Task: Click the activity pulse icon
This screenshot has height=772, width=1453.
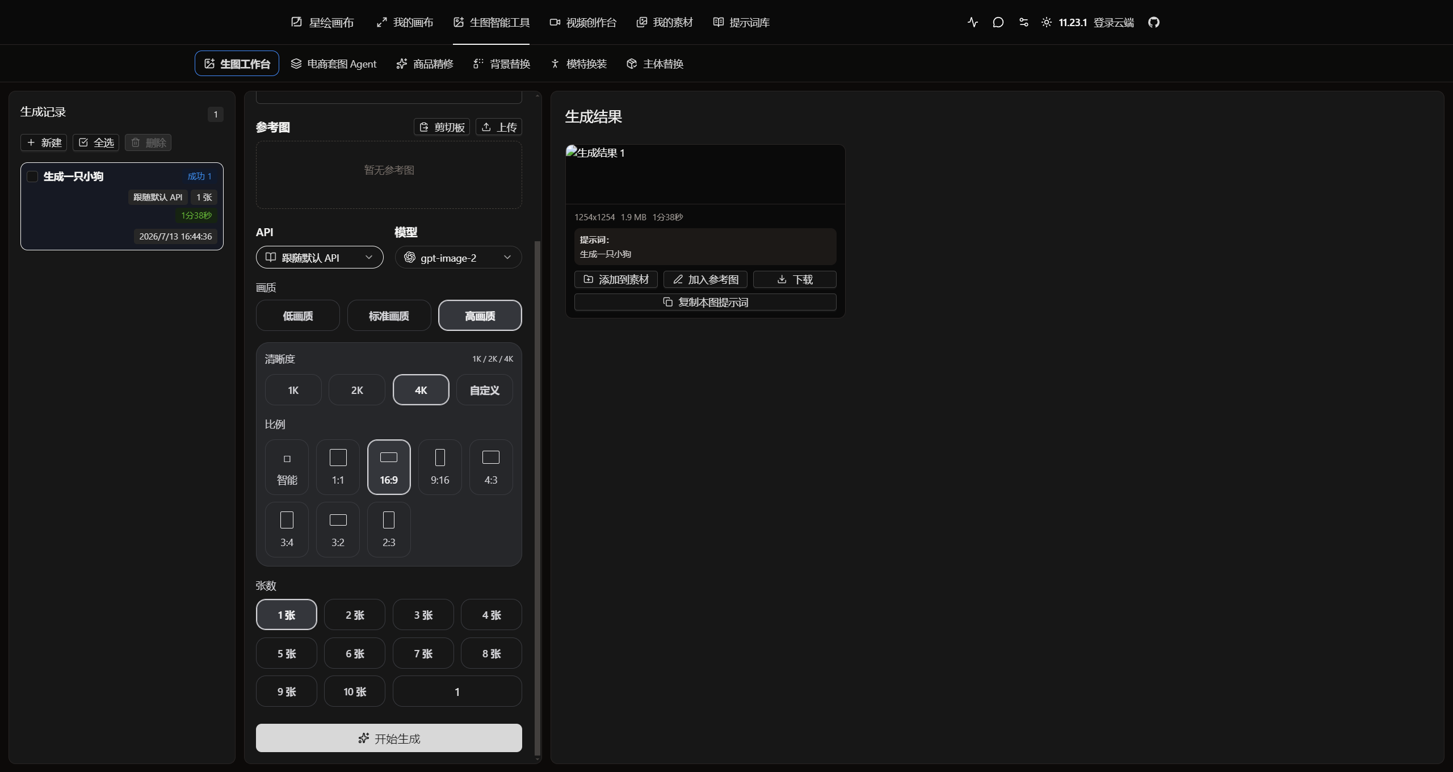Action: pyautogui.click(x=973, y=22)
